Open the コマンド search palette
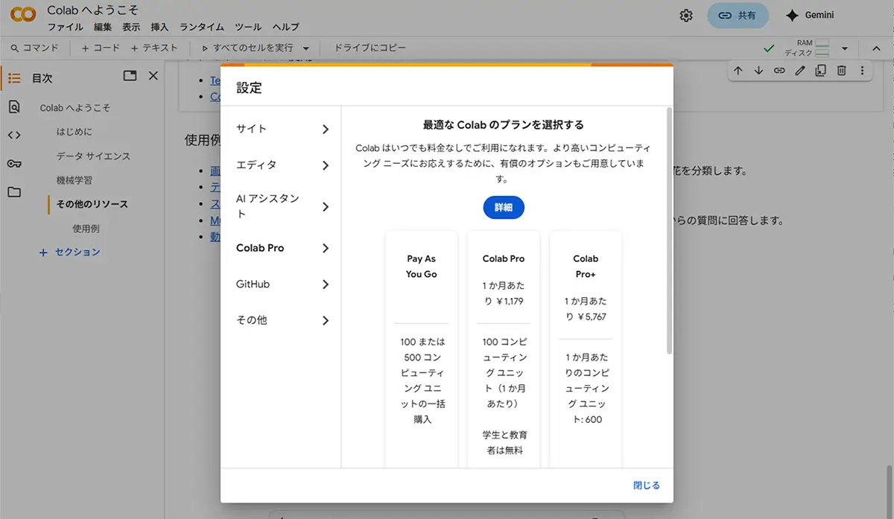The width and height of the screenshot is (894, 519). point(34,48)
